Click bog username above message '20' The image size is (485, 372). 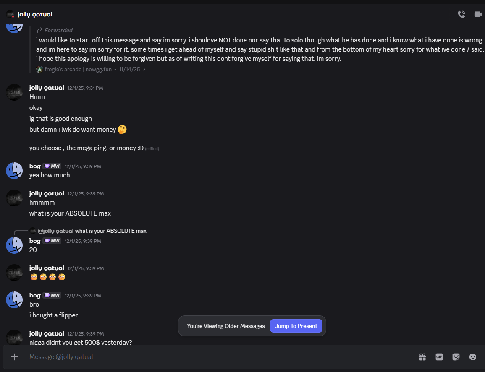(x=35, y=241)
